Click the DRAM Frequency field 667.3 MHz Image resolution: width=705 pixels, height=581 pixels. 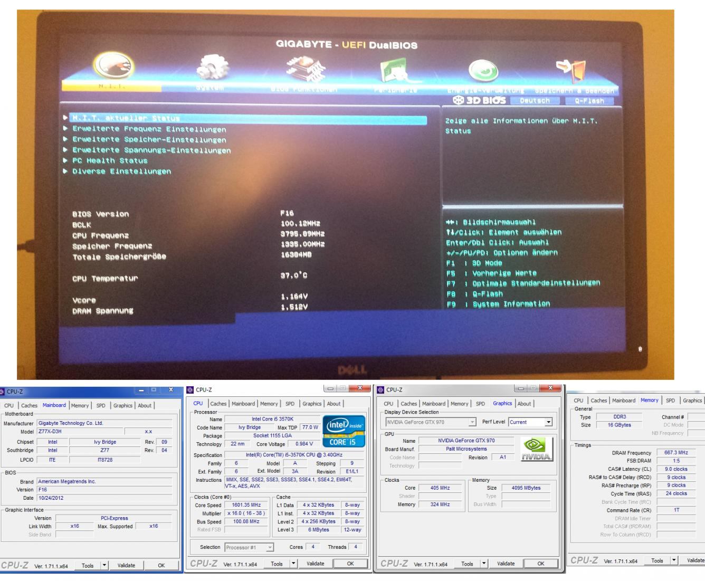click(x=676, y=453)
